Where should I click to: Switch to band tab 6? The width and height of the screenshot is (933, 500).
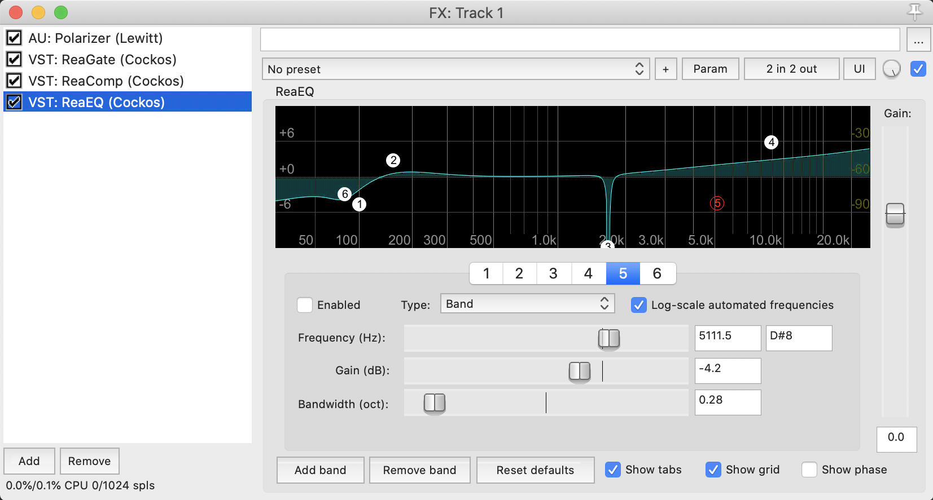pyautogui.click(x=657, y=273)
